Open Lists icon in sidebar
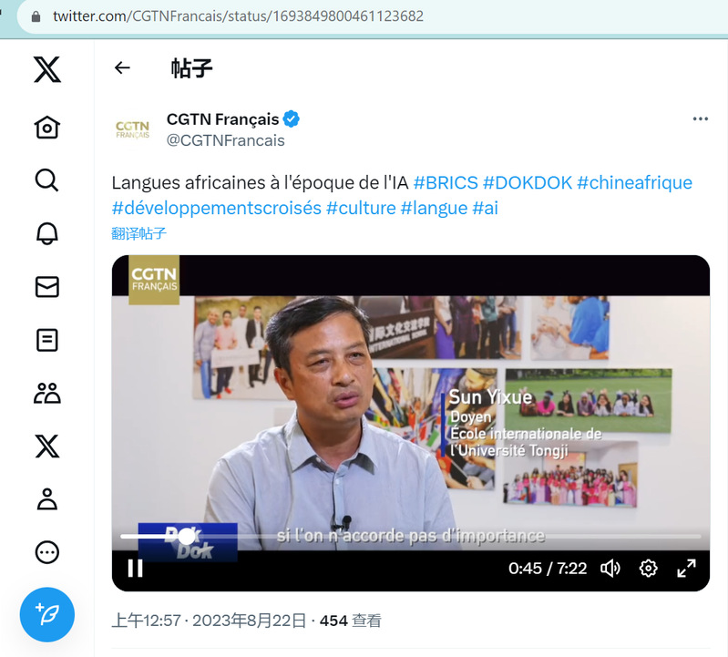The height and width of the screenshot is (657, 728). click(46, 340)
